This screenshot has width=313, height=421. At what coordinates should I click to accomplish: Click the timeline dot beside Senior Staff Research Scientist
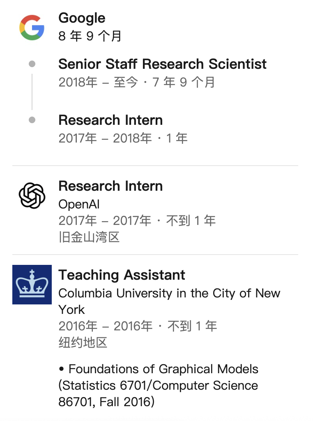click(32, 64)
